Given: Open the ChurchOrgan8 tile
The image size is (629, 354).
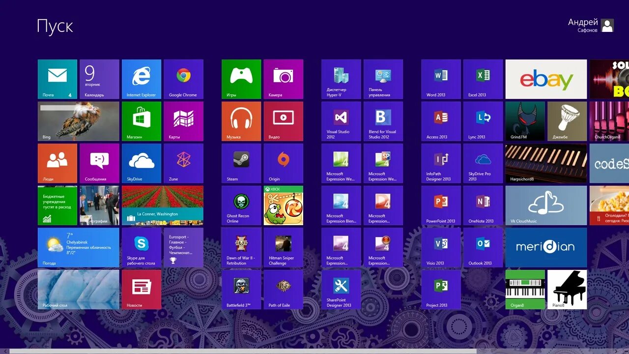Looking at the screenshot, I should [609, 121].
